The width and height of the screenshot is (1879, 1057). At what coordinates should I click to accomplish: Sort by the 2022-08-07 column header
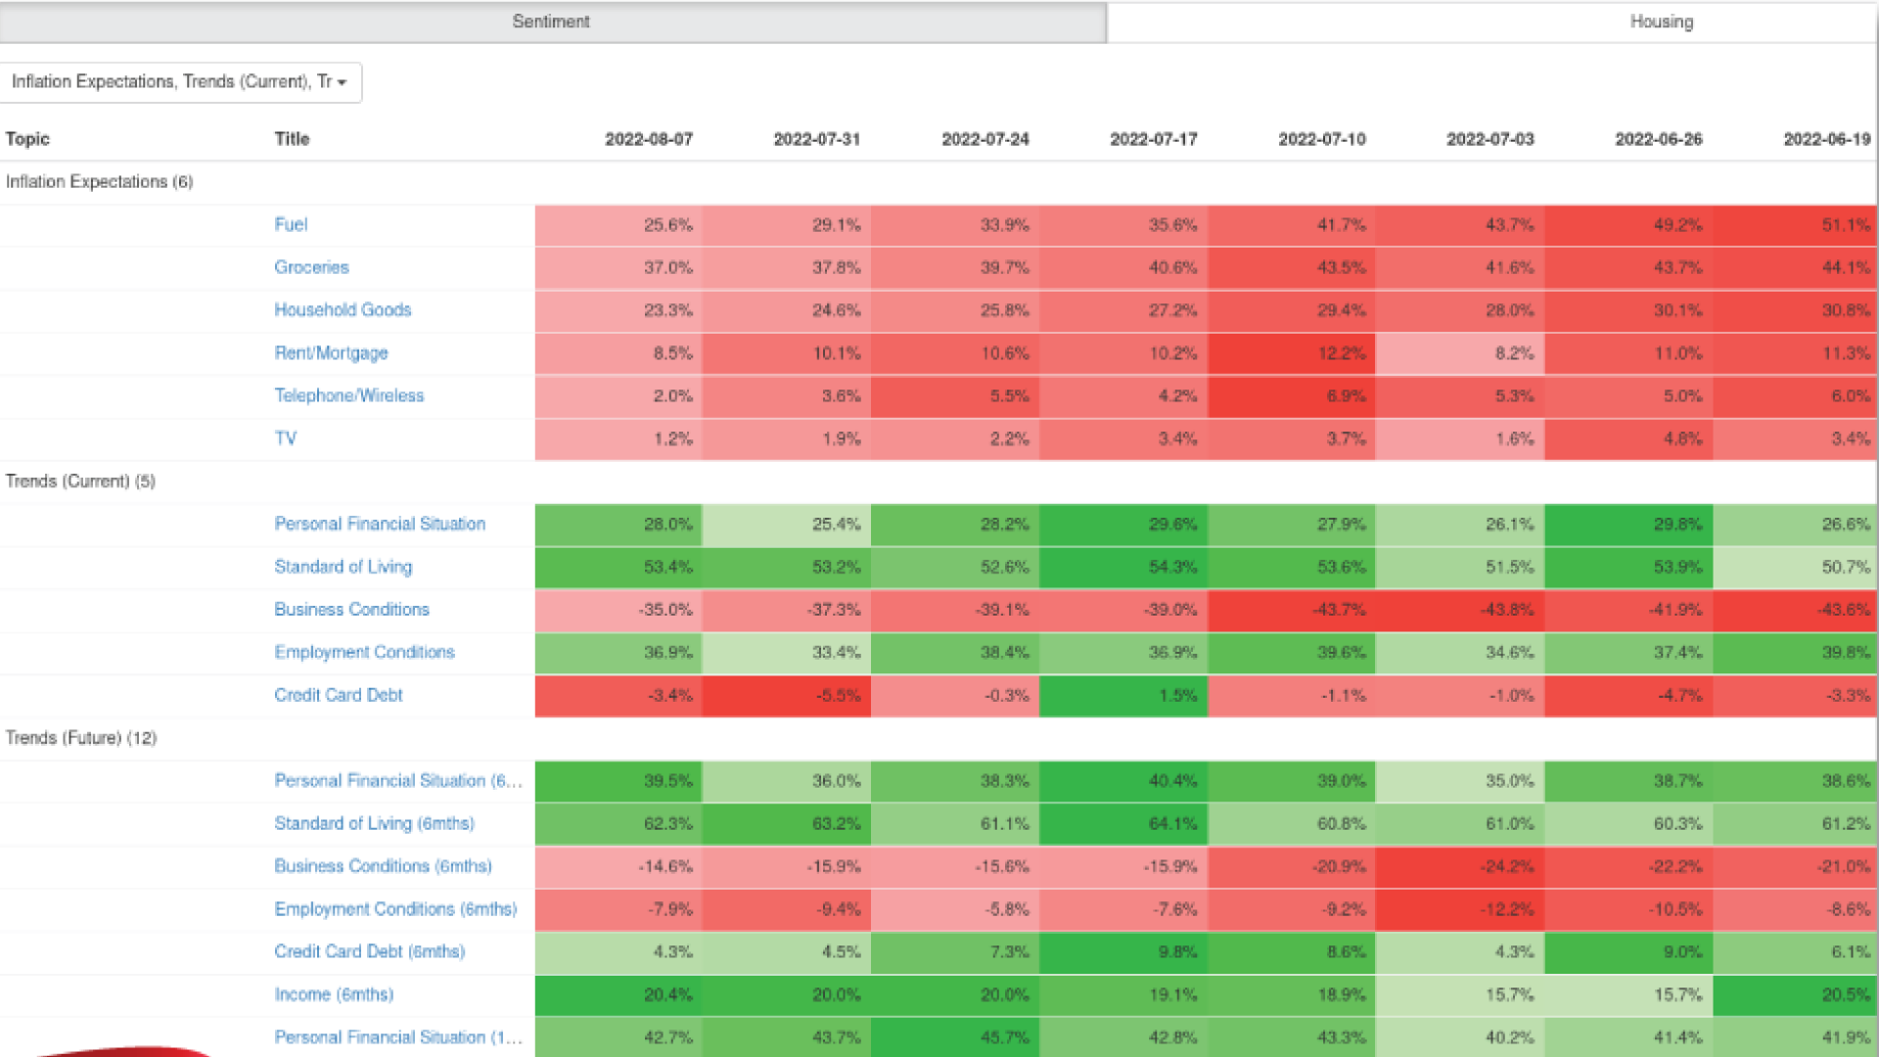(649, 139)
